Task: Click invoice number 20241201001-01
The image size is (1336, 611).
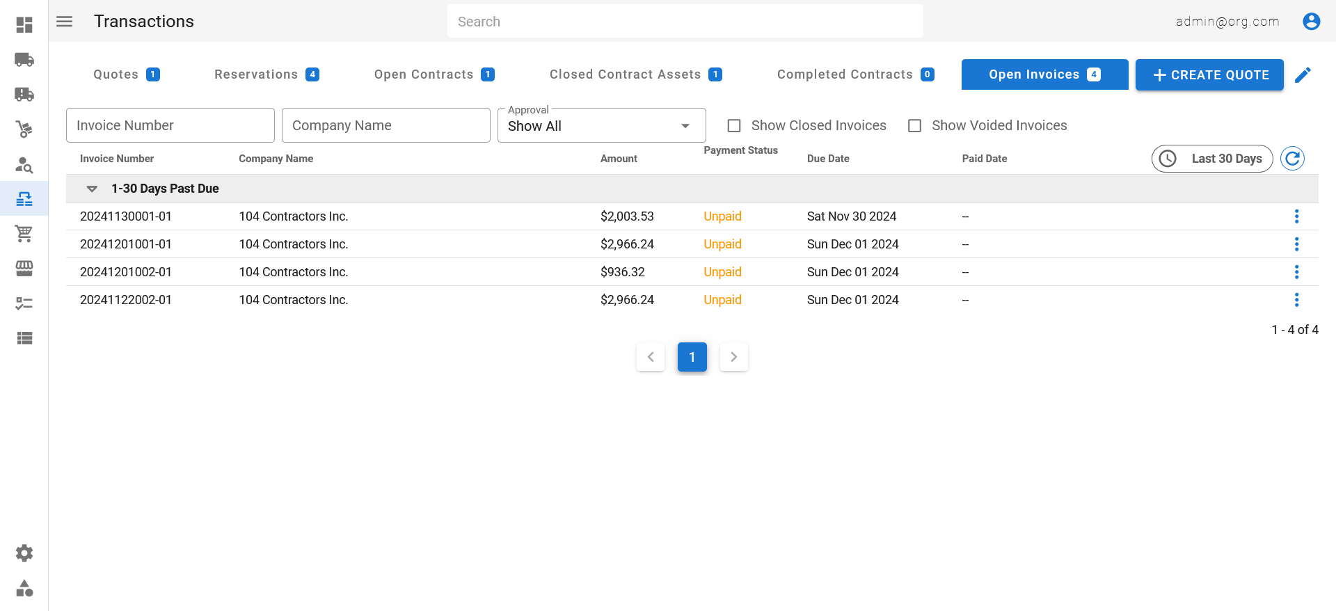Action: click(x=126, y=244)
